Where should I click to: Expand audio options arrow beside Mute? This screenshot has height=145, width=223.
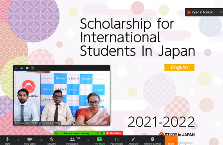click(18, 140)
